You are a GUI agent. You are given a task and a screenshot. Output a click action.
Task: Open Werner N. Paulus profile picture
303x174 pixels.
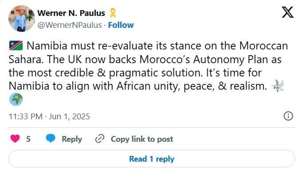point(22,19)
